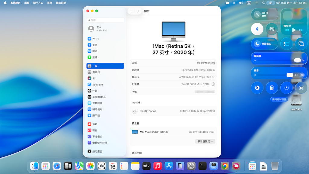The height and width of the screenshot is (174, 309).
Task: Click the iMac image in 關於 pane
Action: click(x=174, y=31)
